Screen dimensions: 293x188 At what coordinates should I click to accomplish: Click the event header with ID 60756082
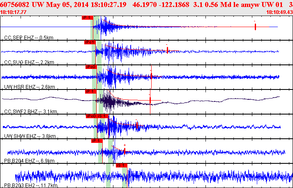click(146, 5)
